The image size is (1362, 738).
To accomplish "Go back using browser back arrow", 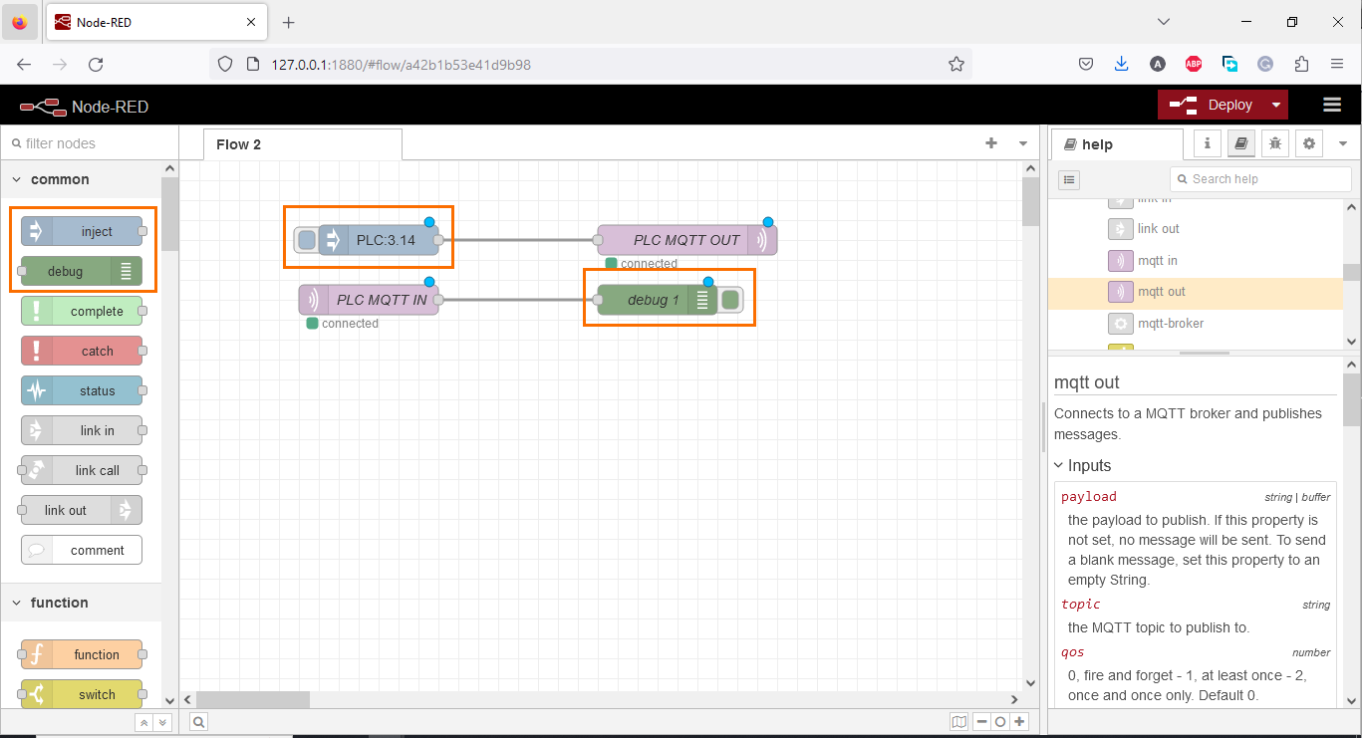I will pos(24,64).
